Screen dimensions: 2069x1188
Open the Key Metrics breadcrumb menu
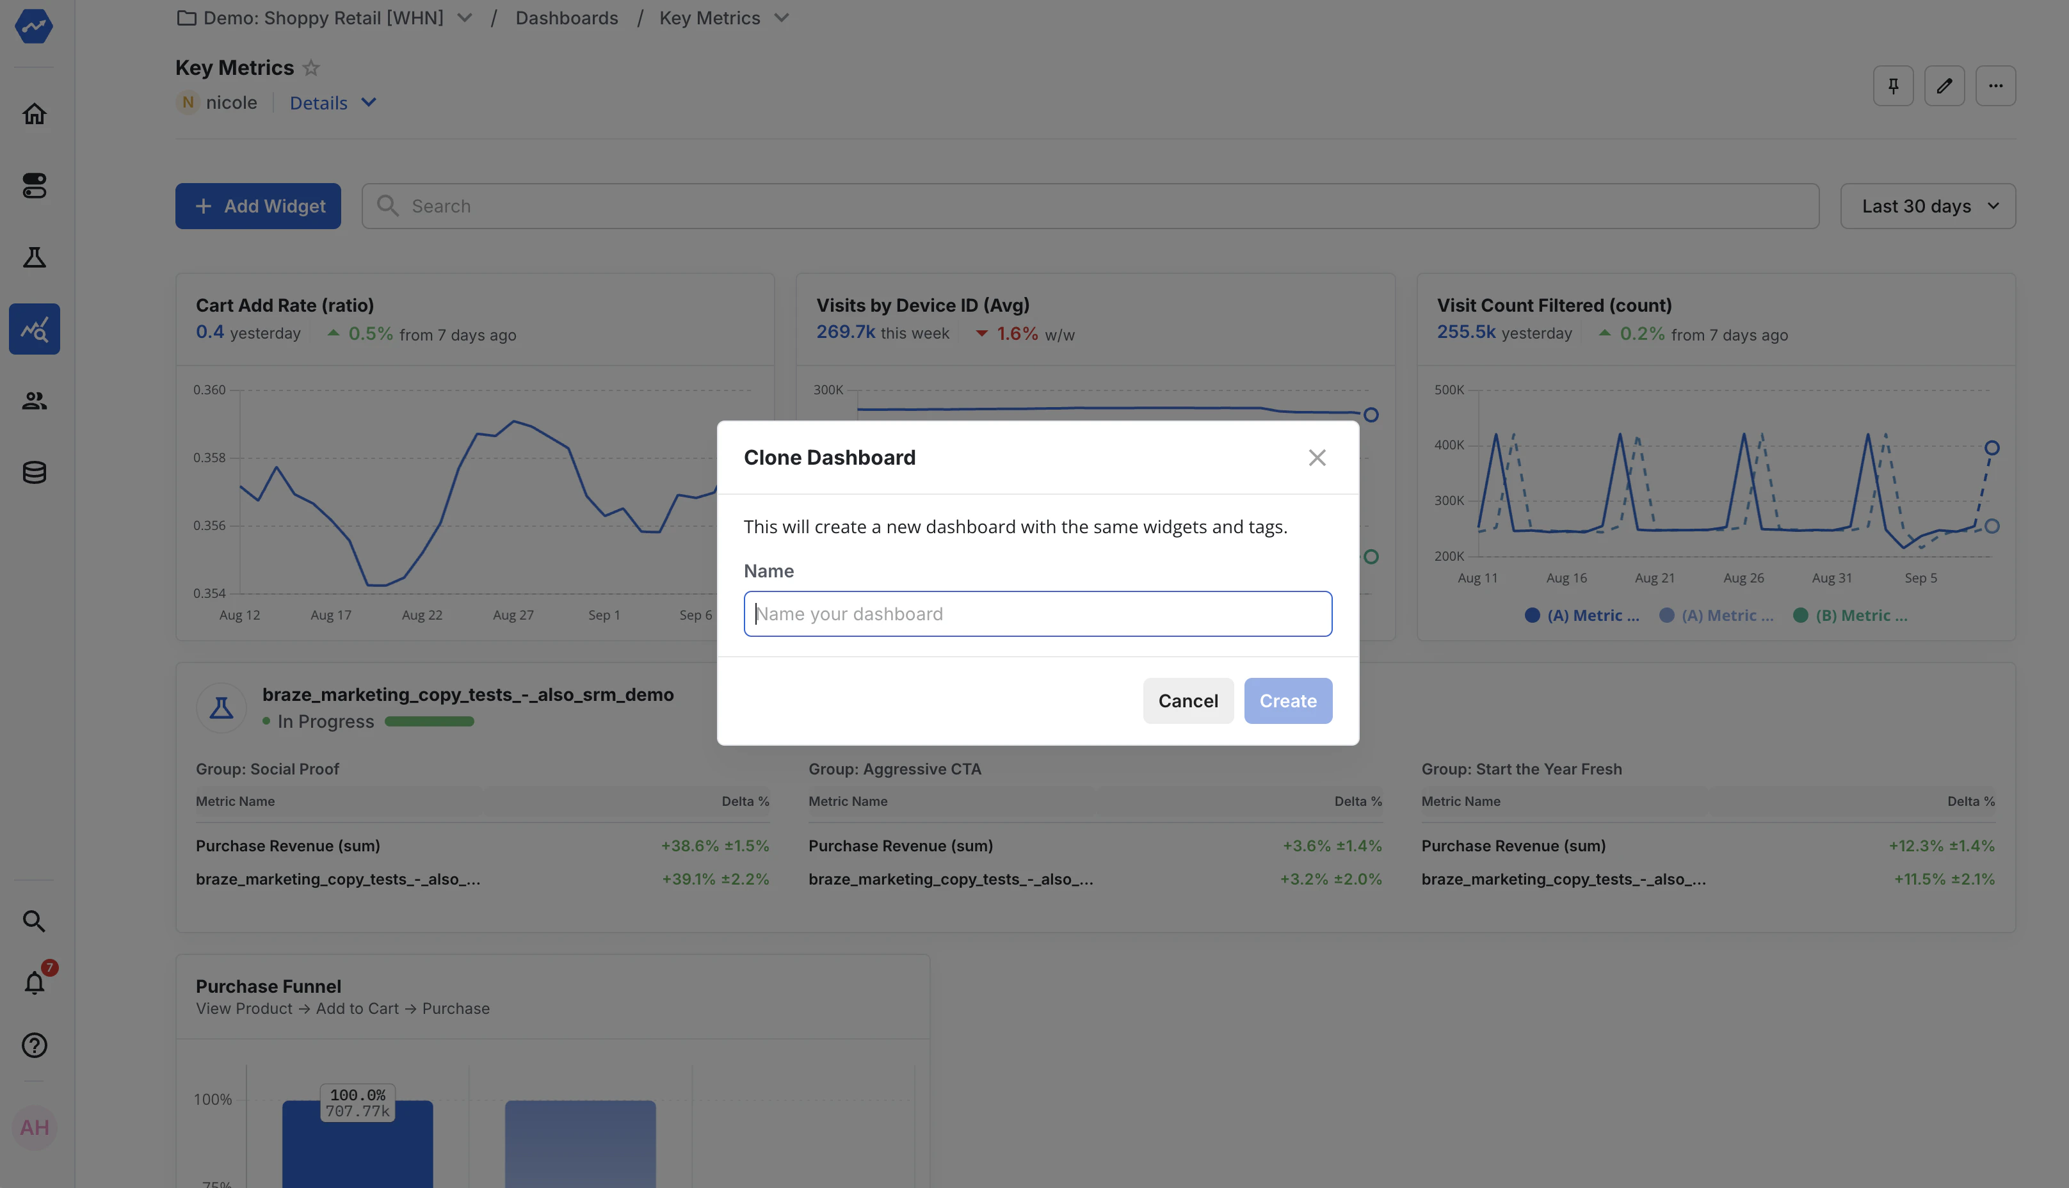click(781, 17)
